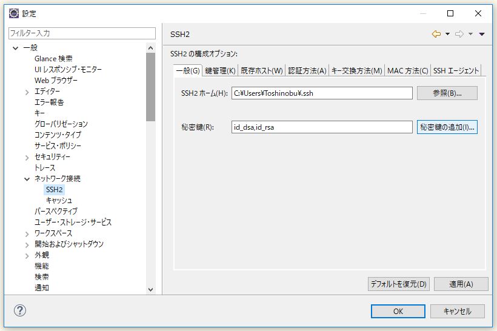Click the SSH2 ホーム path field
The height and width of the screenshot is (331, 497).
[x=322, y=93]
